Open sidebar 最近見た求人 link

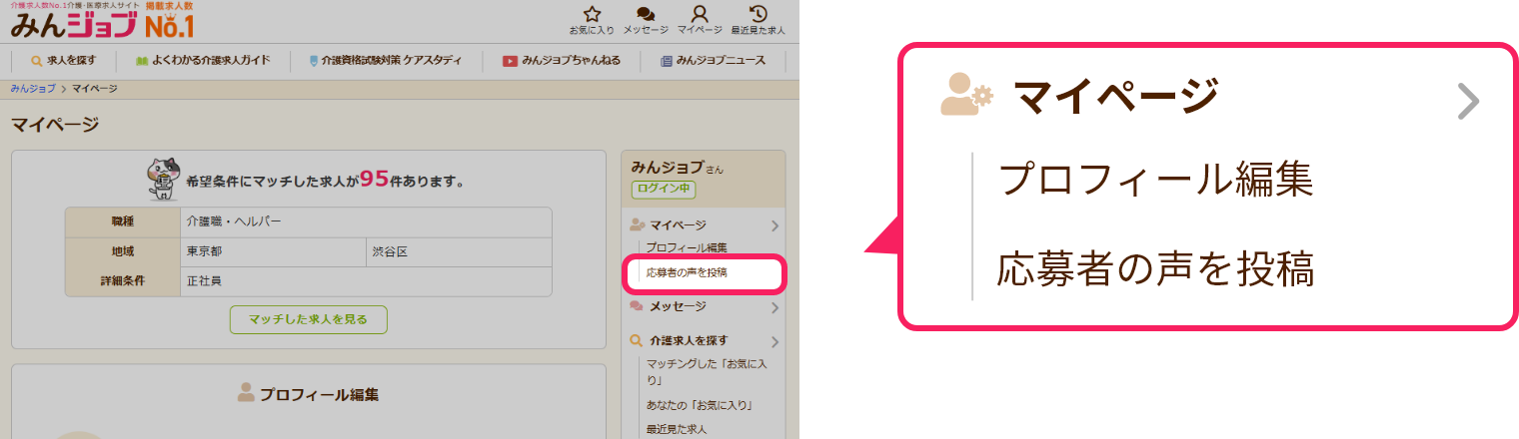click(677, 430)
